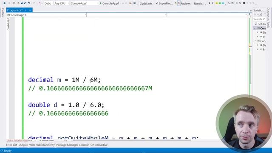
Task: Open the member navigation dropdown on right
Action: click(207, 15)
